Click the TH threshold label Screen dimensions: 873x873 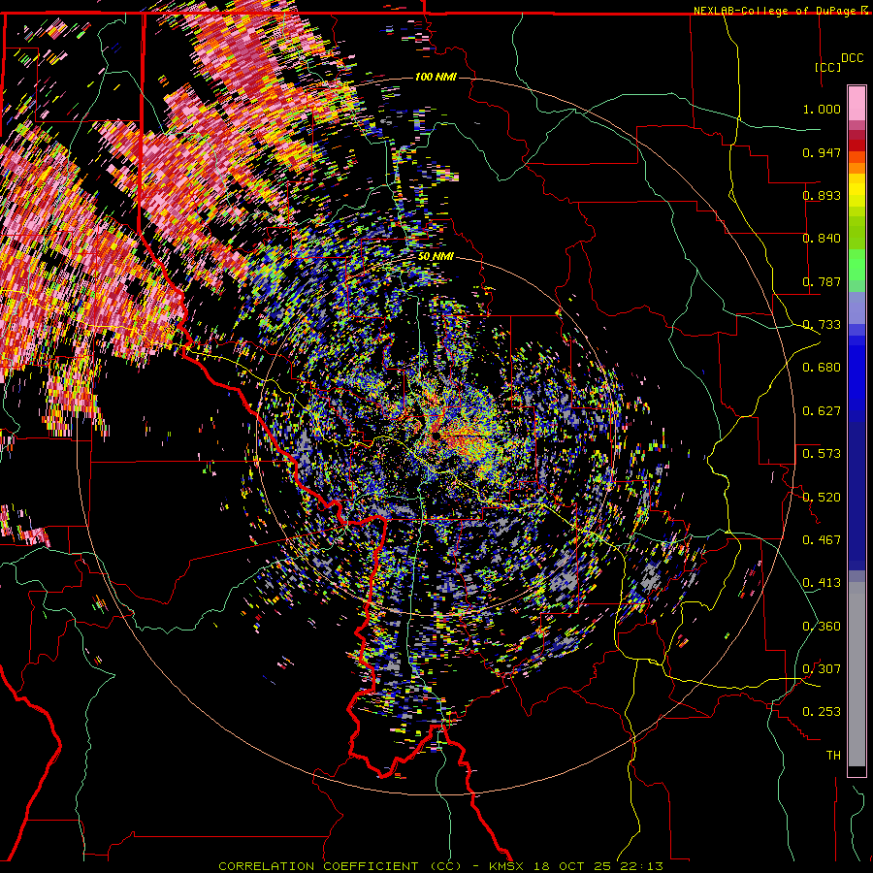[833, 756]
